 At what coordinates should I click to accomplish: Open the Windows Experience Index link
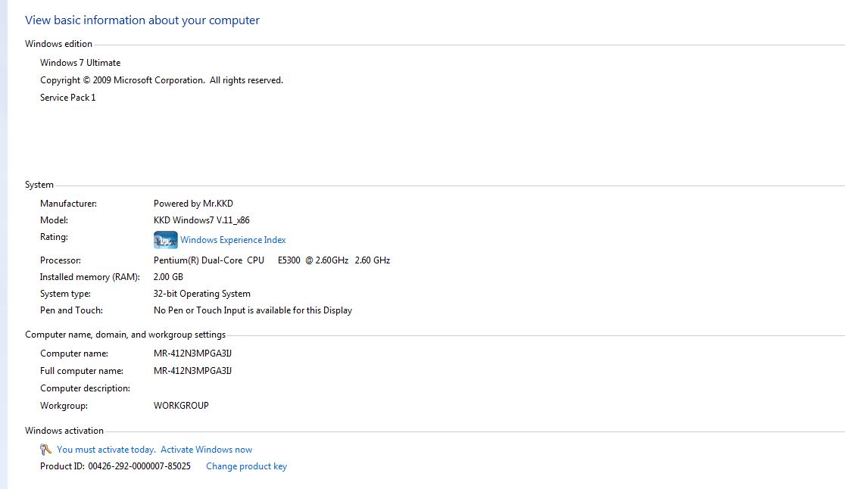(232, 240)
